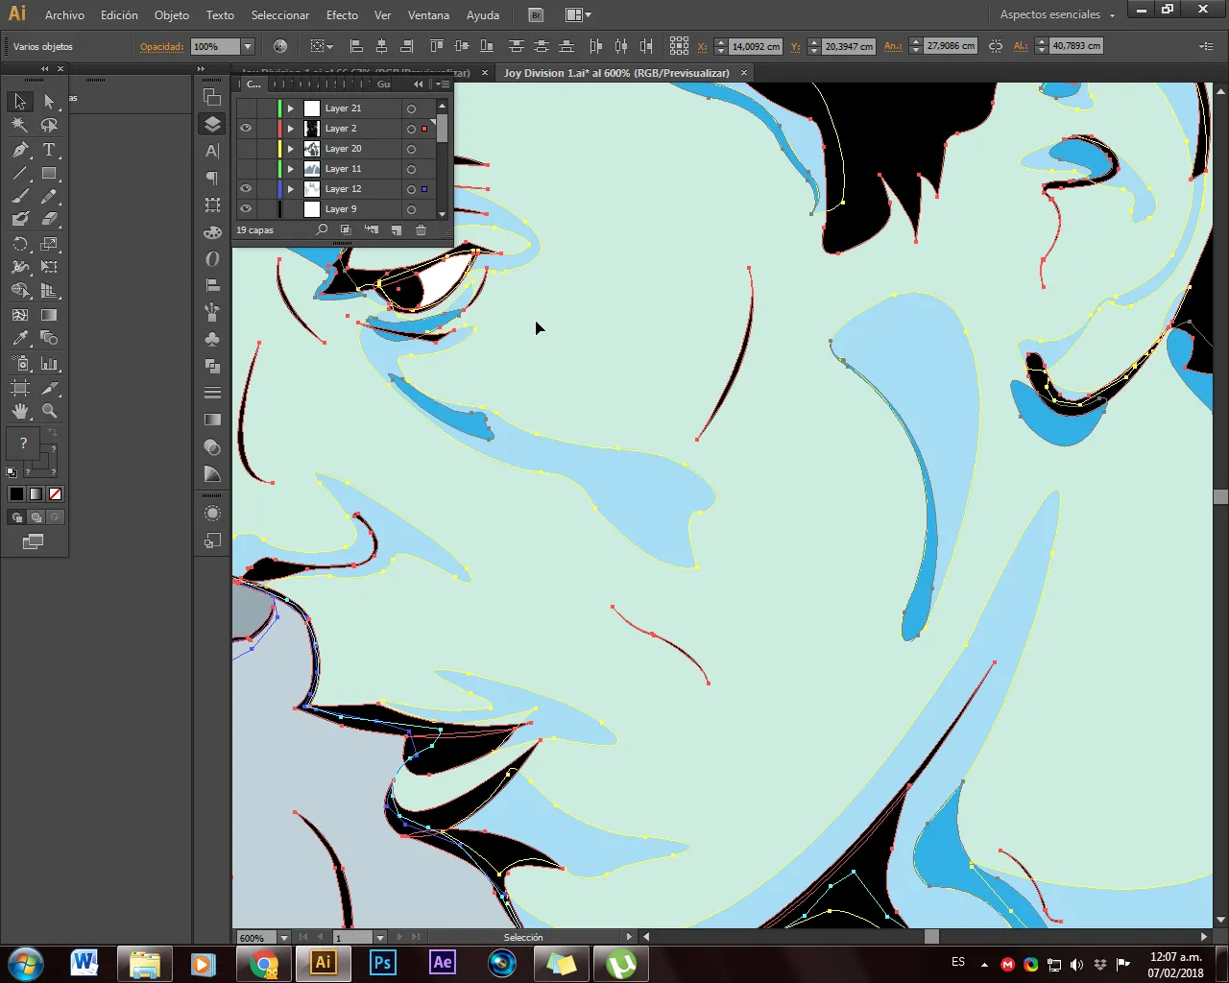Select the Eraser tool

(x=50, y=220)
